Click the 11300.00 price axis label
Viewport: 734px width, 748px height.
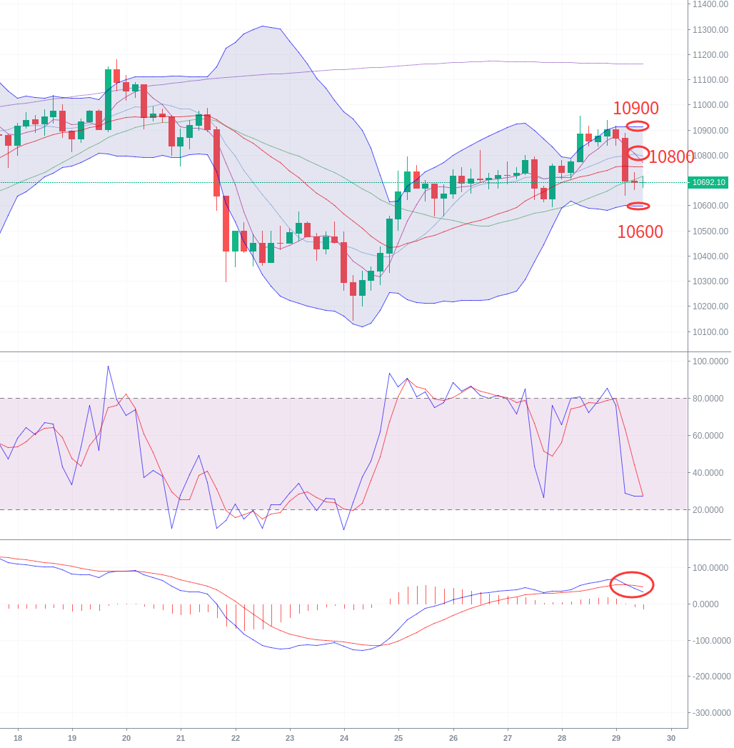pyautogui.click(x=710, y=29)
